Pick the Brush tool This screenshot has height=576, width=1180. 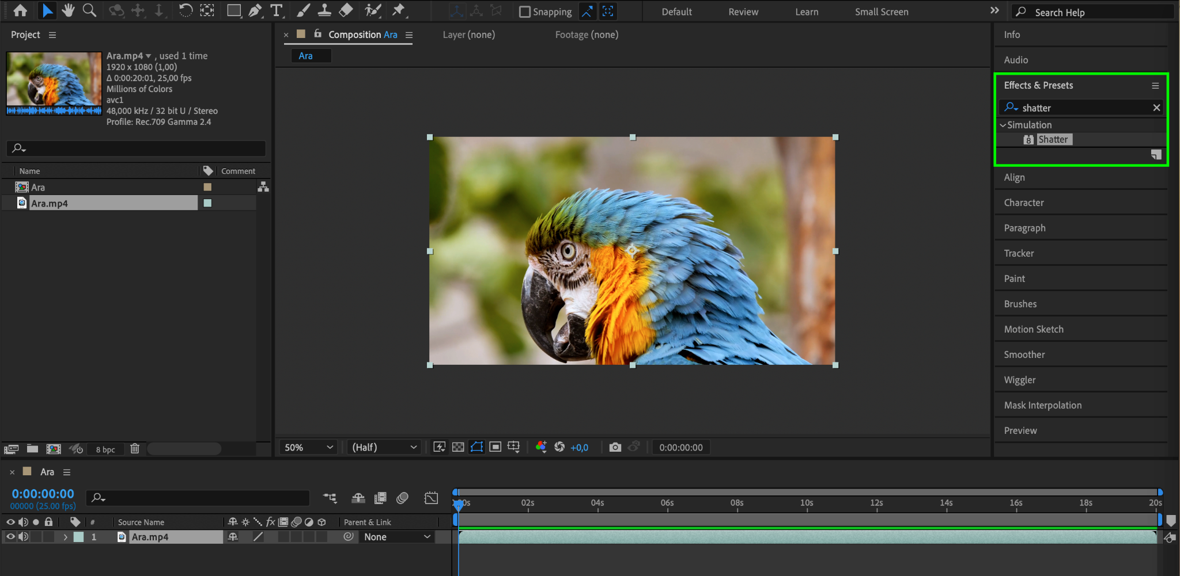pyautogui.click(x=303, y=10)
